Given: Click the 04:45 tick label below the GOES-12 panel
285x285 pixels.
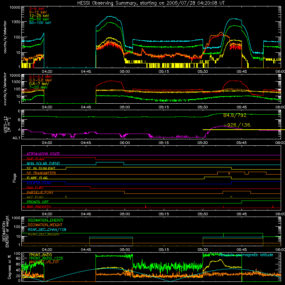Looking at the screenshot, I should [86, 143].
